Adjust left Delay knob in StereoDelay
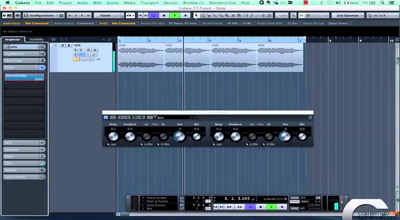This screenshot has width=400, height=220. click(113, 137)
